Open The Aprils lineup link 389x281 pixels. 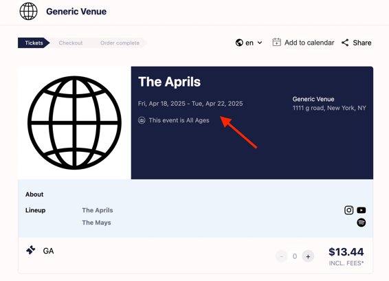click(98, 210)
